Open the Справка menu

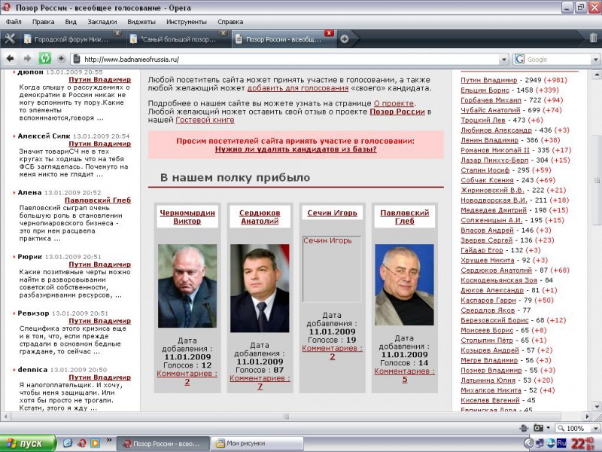tap(230, 22)
